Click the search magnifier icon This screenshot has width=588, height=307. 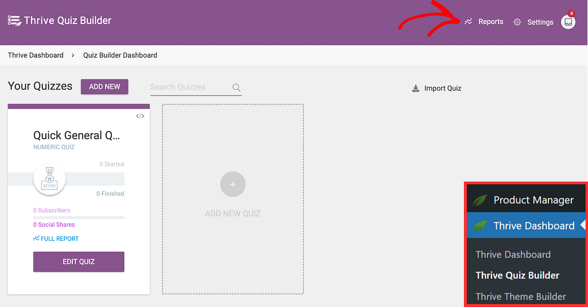coord(236,87)
